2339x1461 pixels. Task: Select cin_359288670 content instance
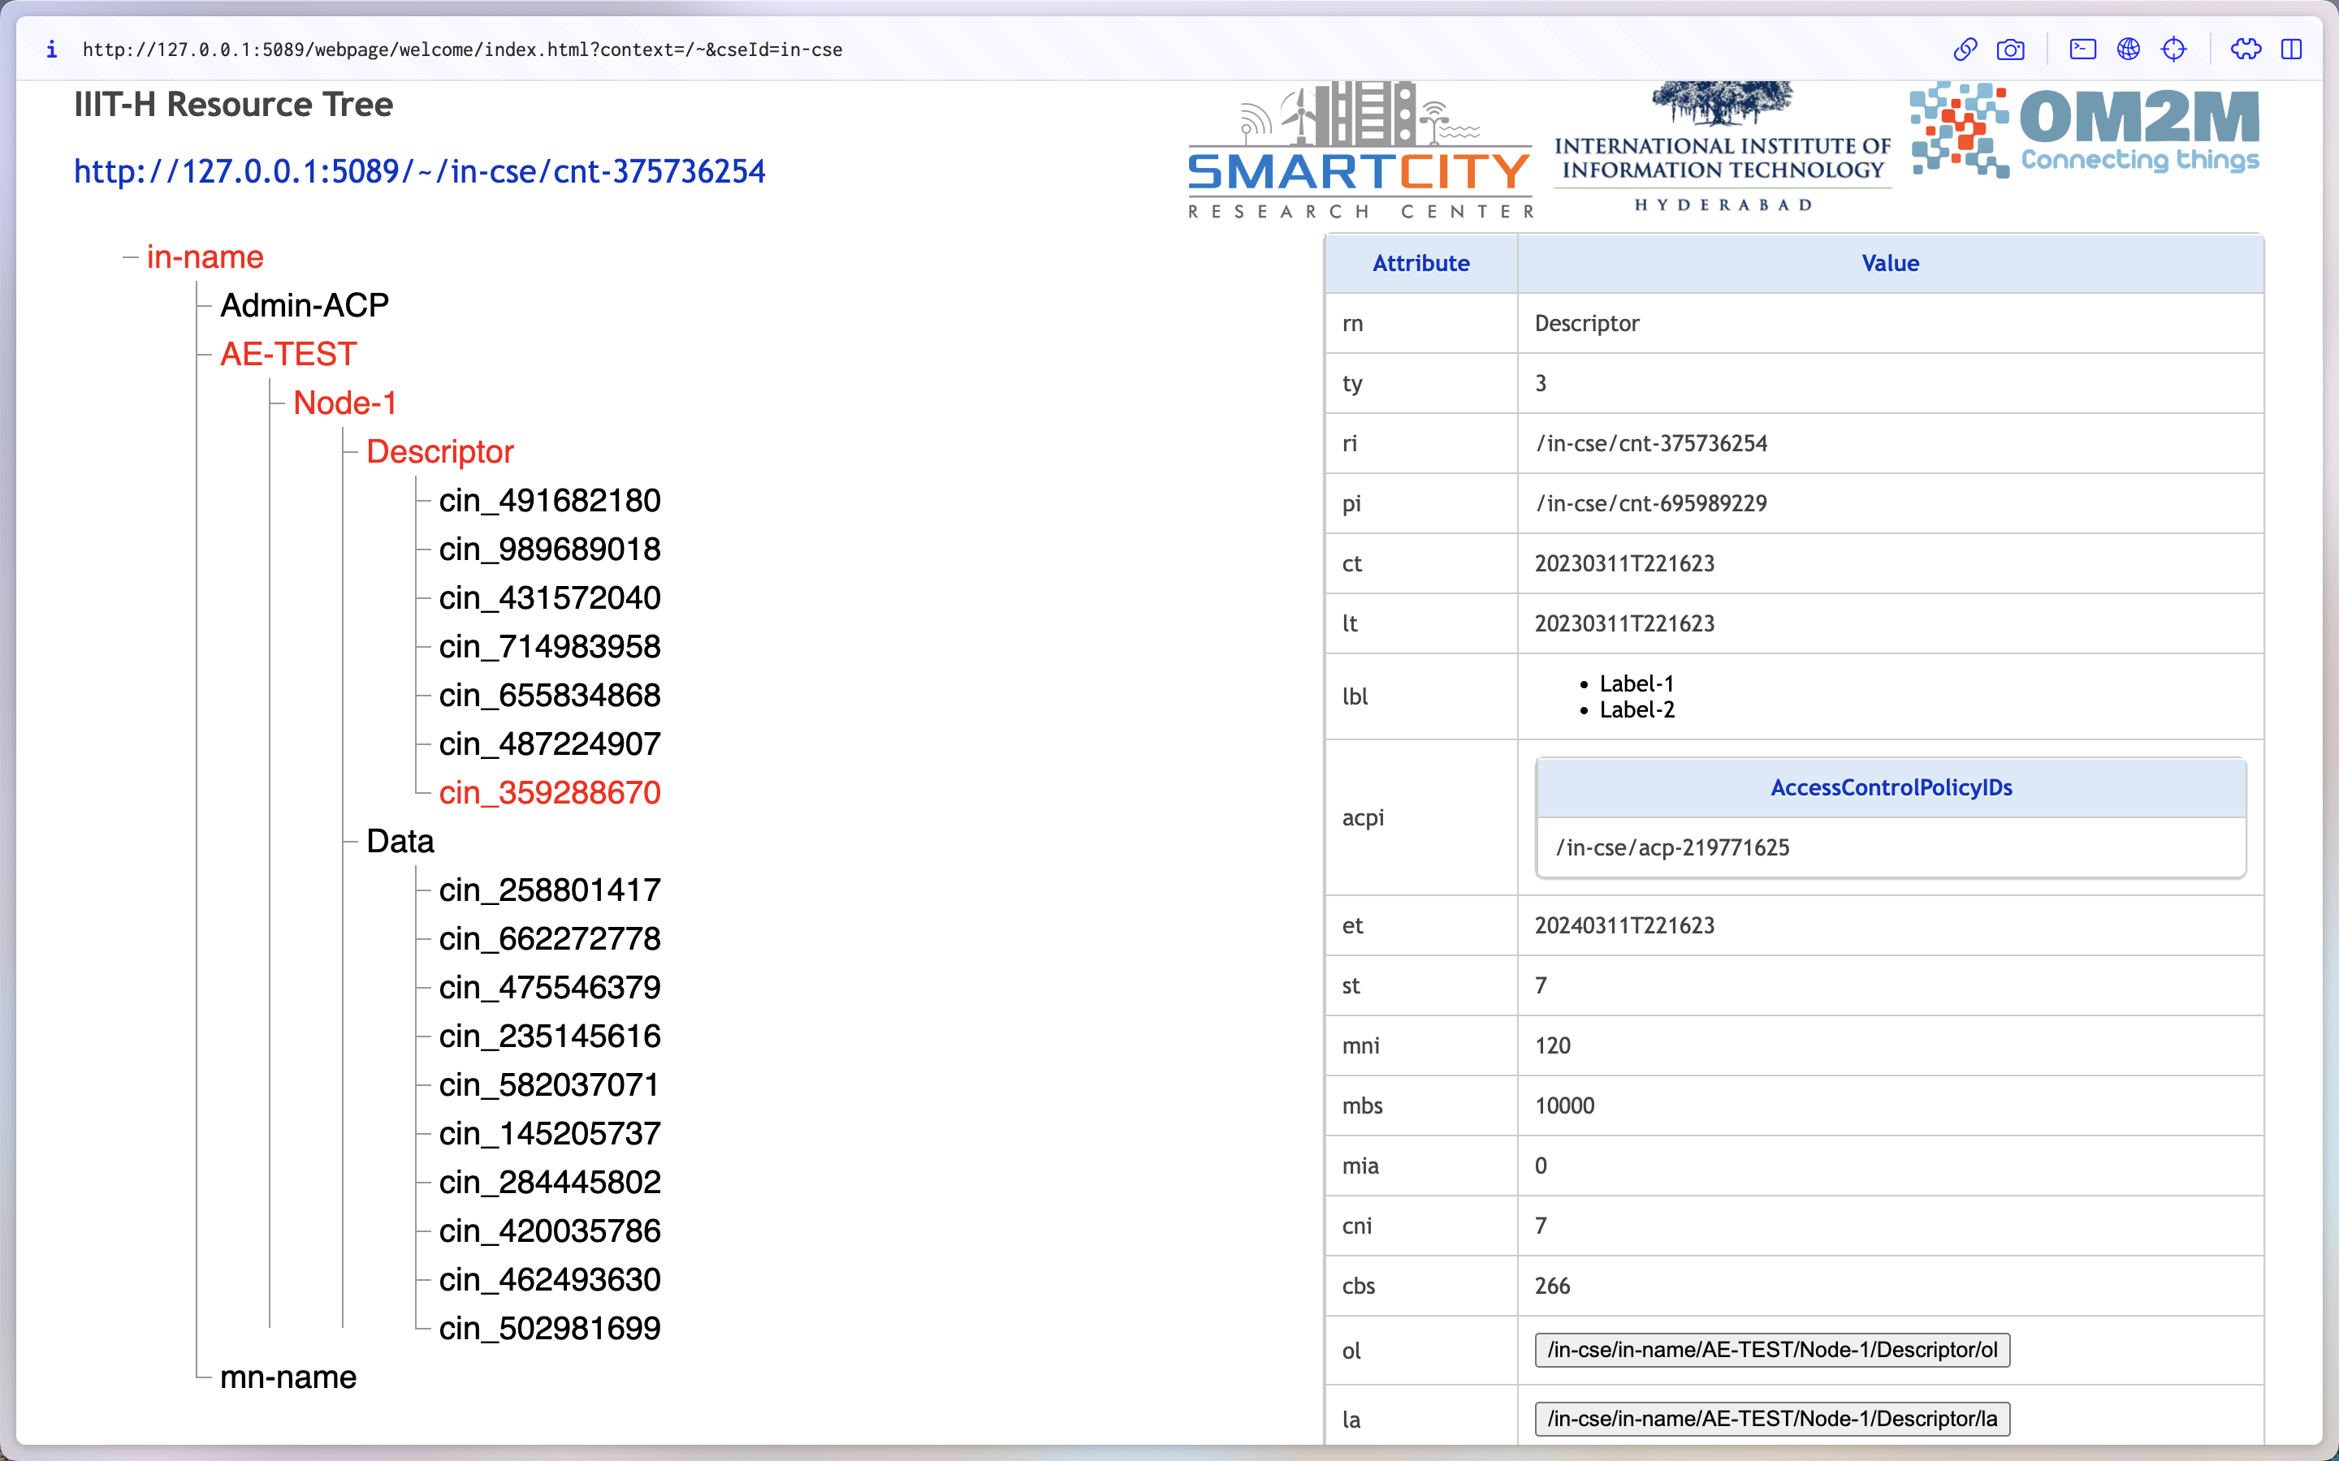pos(549,793)
